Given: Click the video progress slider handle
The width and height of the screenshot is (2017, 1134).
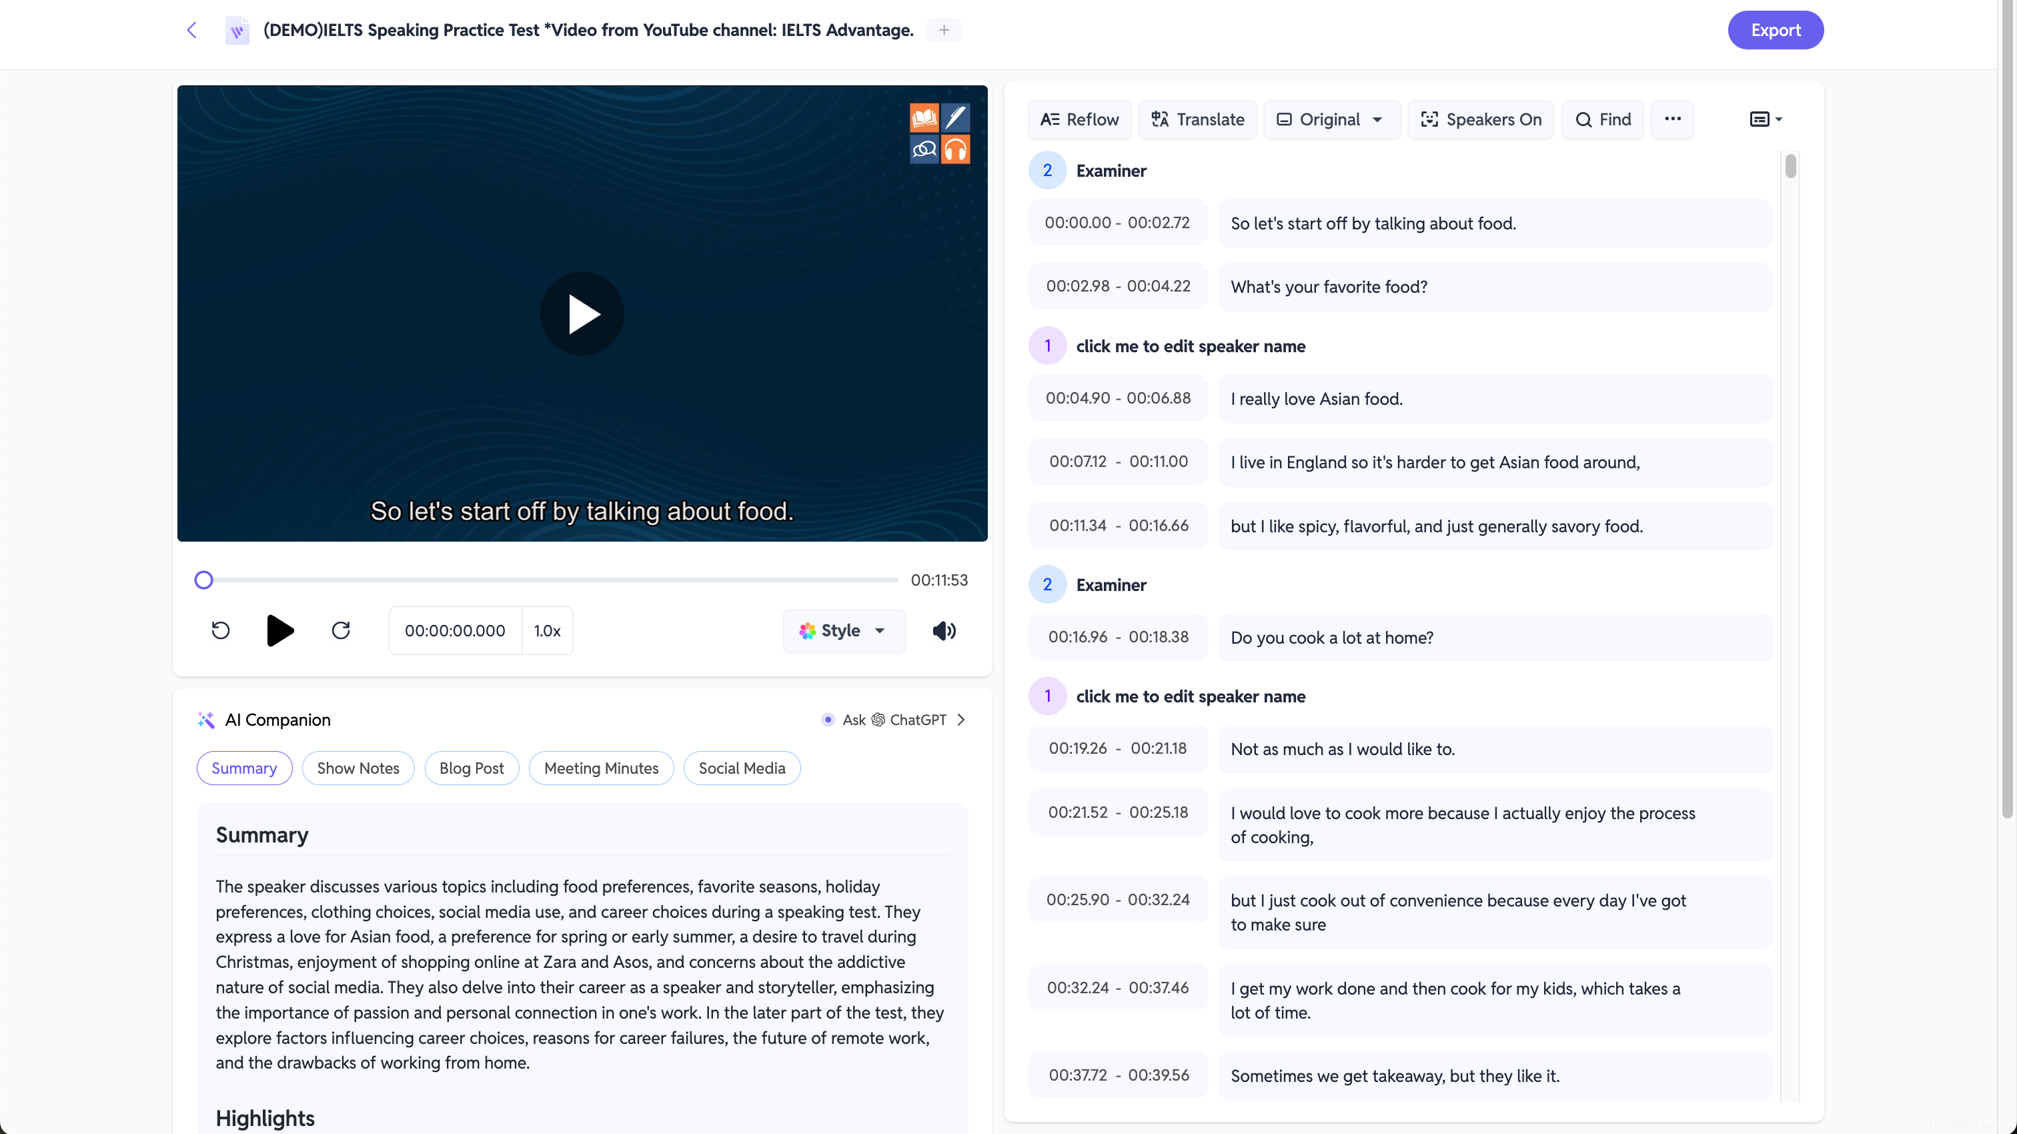Looking at the screenshot, I should pos(203,580).
